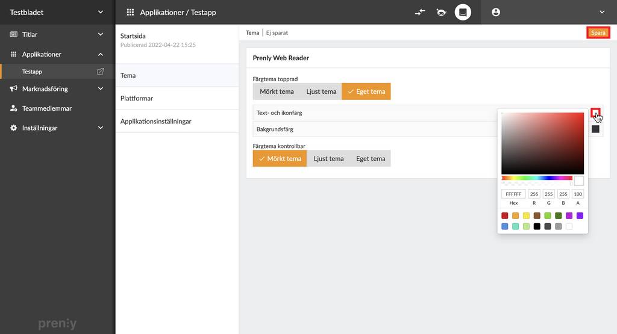Pick the blue preset color swatch
617x334 pixels.
click(x=505, y=226)
